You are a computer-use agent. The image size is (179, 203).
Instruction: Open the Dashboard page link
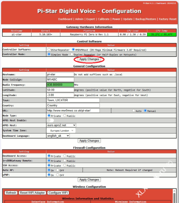(65, 19)
